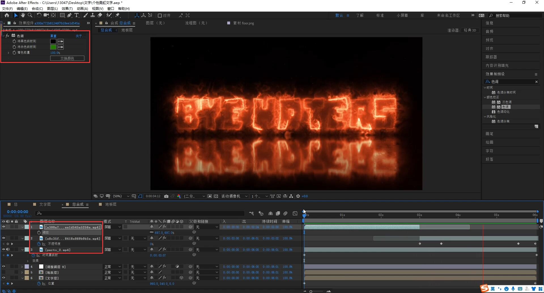Select the Roto Brush tool
This screenshot has width=544, height=293.
[109, 15]
